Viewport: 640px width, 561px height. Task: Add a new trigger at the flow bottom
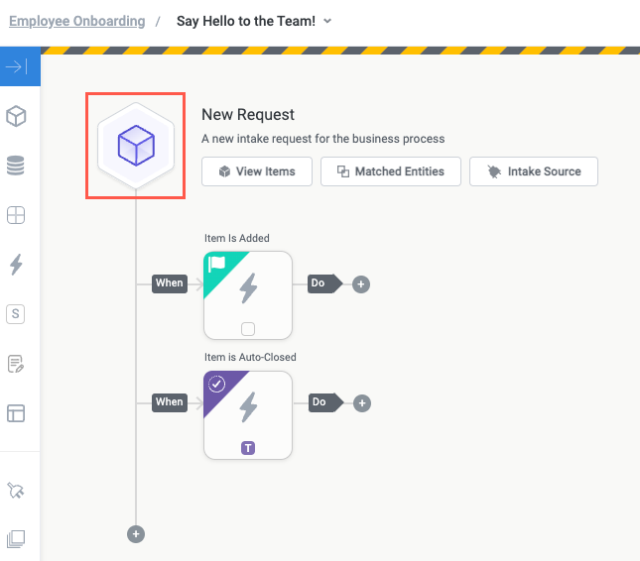136,534
